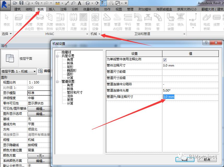Select the Air Terminal tool (风道末端)

(84, 22)
